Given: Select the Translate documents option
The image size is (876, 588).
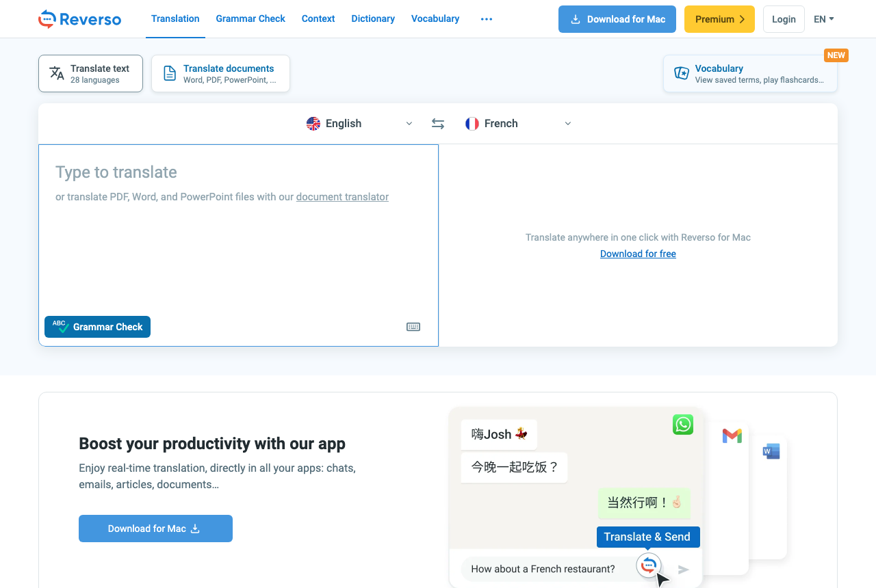Looking at the screenshot, I should click(x=220, y=73).
